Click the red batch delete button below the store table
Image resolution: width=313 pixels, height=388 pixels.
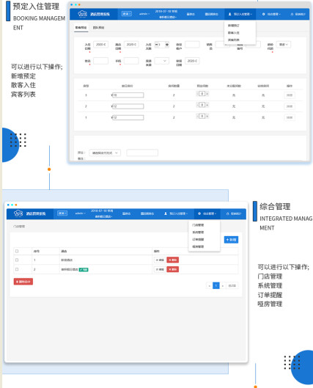[x=23, y=282]
